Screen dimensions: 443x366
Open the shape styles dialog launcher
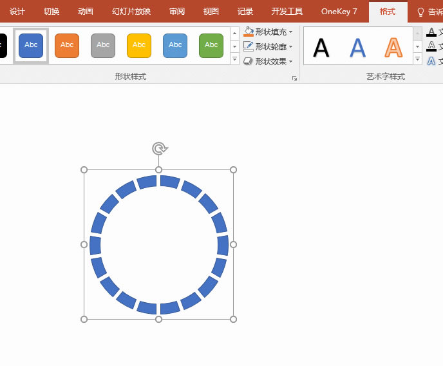click(294, 78)
